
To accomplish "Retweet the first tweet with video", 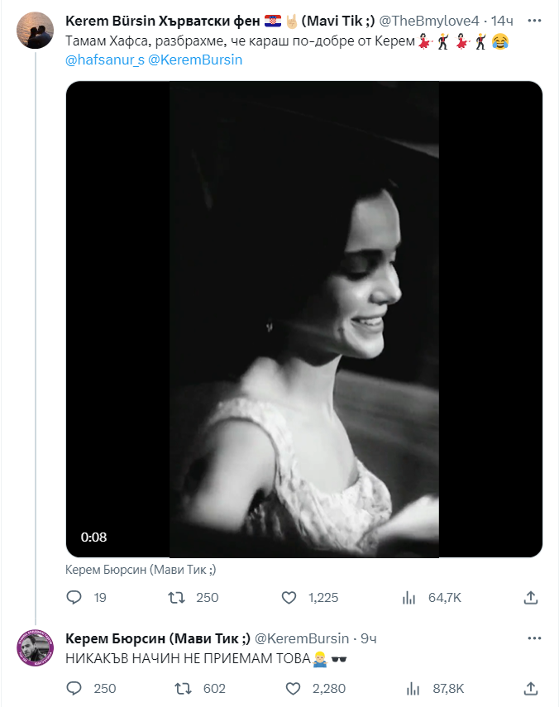I will click(176, 597).
